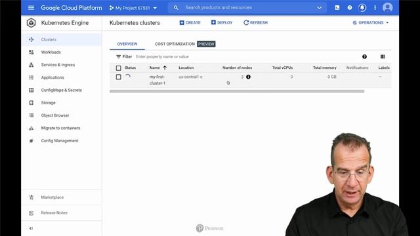Focus the filter property name field
Screen dimensions: 420x236
pos(162,57)
